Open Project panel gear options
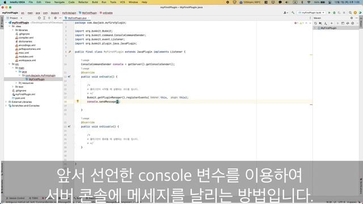The image size is (363, 204). point(56,18)
